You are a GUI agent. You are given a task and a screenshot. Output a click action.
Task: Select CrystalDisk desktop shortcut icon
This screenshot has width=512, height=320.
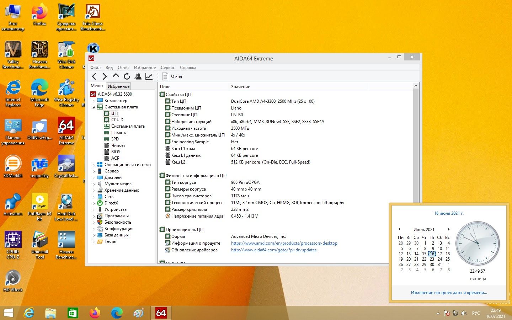(66, 166)
